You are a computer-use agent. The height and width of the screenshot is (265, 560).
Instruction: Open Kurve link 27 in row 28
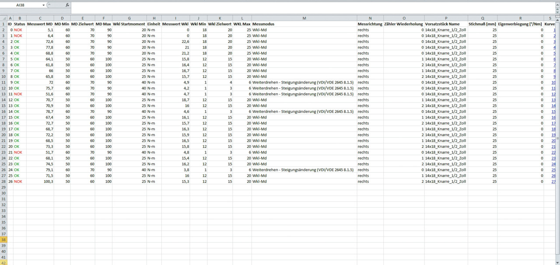tap(553, 181)
